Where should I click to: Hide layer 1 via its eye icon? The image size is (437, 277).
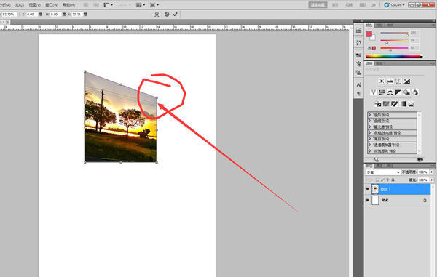(x=367, y=189)
